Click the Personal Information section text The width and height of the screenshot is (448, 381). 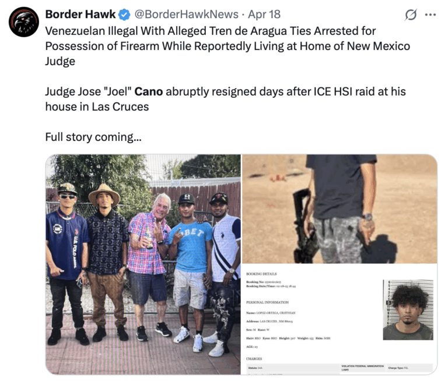coord(267,302)
